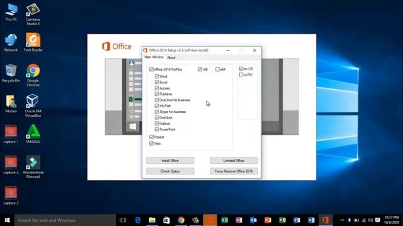
Task: Launch SMADAV desktop shortcut
Action: coord(33,134)
